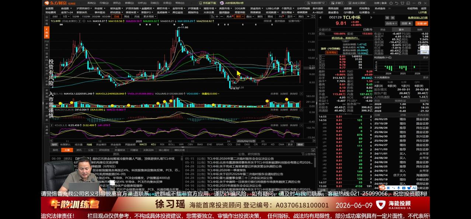Open 免费体验L2行情 link
Image resolution: width=471 pixels, height=219 pixels.
pos(418,18)
